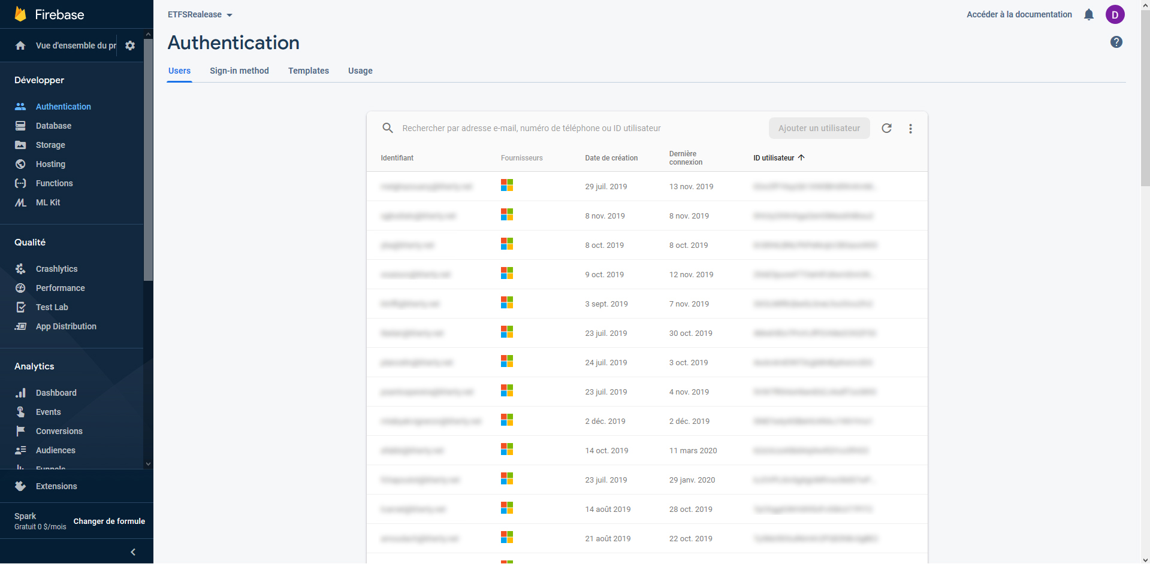Click the Test Lab icon
Viewport: 1150px width, 564px height.
point(20,307)
